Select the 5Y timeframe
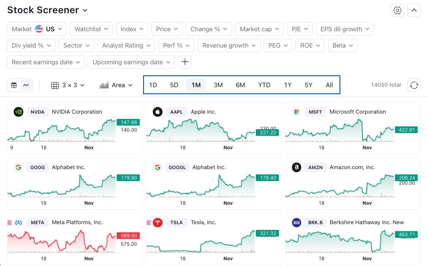 308,85
